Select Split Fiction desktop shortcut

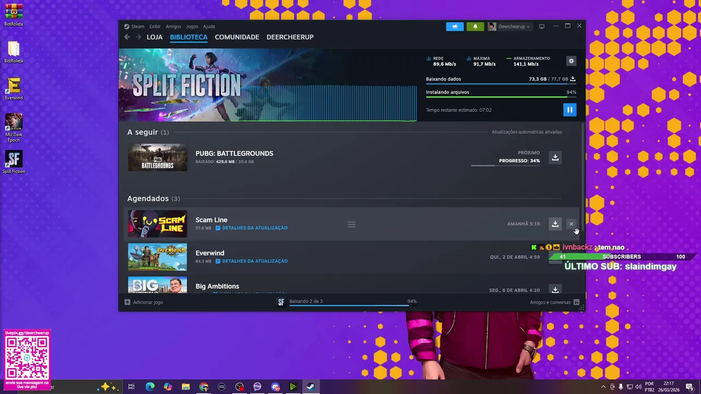point(14,162)
